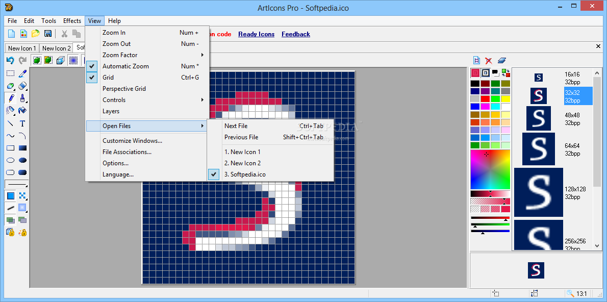Open the Feedback link

(296, 34)
